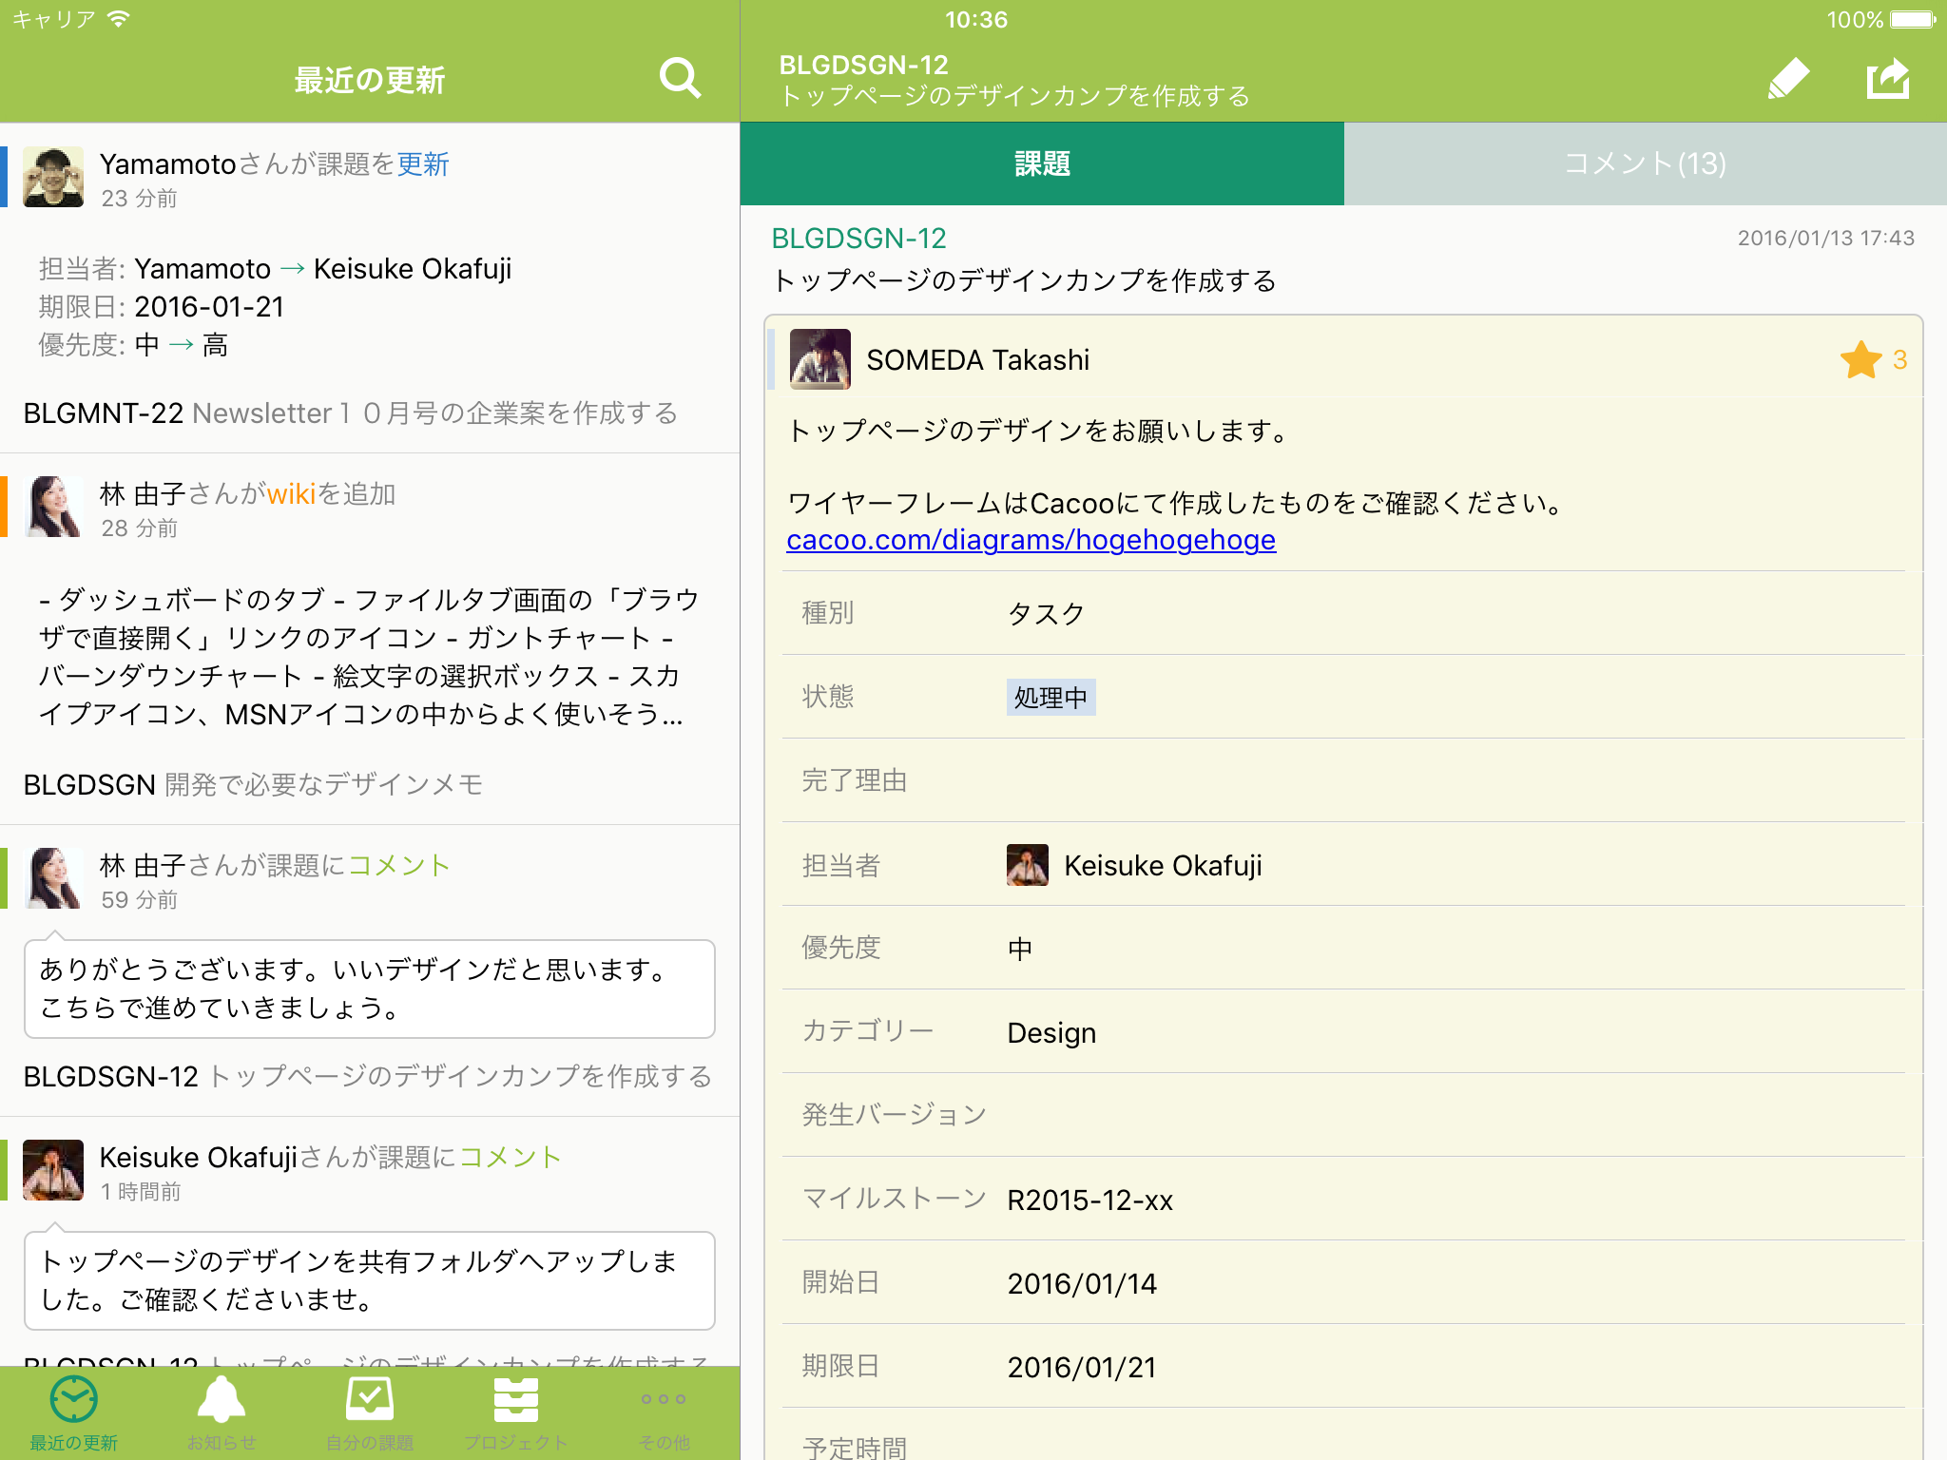Open cacoo.com/diagrams/hogehogehoge link

coord(1031,540)
